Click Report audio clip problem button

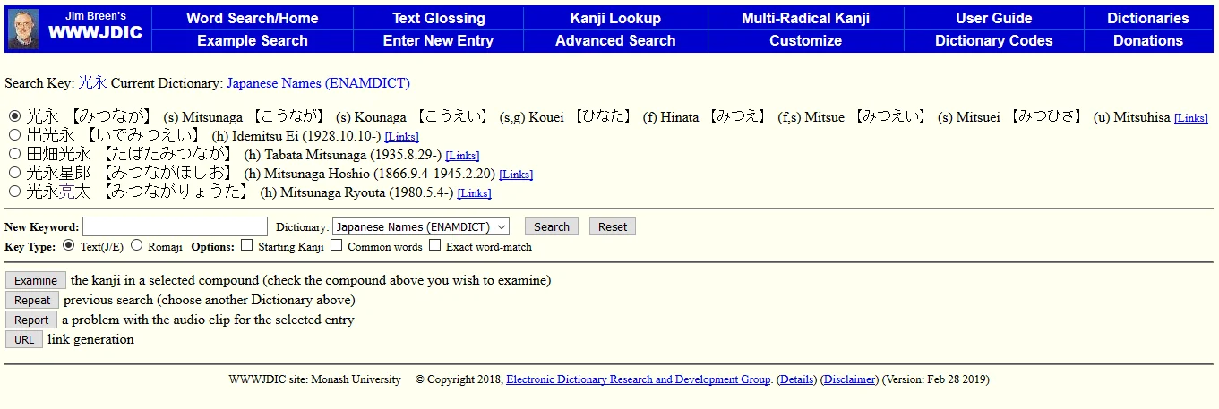pyautogui.click(x=31, y=320)
